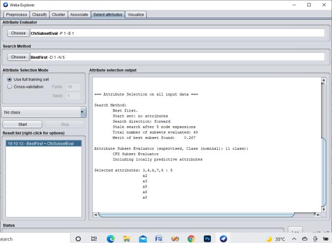The image size is (332, 243).
Task: Open Photoshop from the taskbar
Action: (207, 239)
